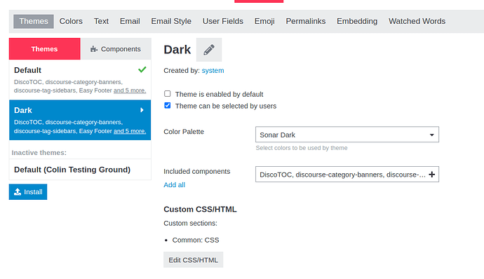Uncheck 'Theme can be selected by users'

pyautogui.click(x=168, y=106)
